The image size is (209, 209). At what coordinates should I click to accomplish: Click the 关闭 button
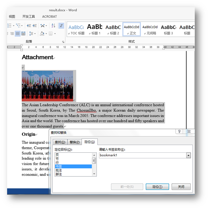[181, 187]
